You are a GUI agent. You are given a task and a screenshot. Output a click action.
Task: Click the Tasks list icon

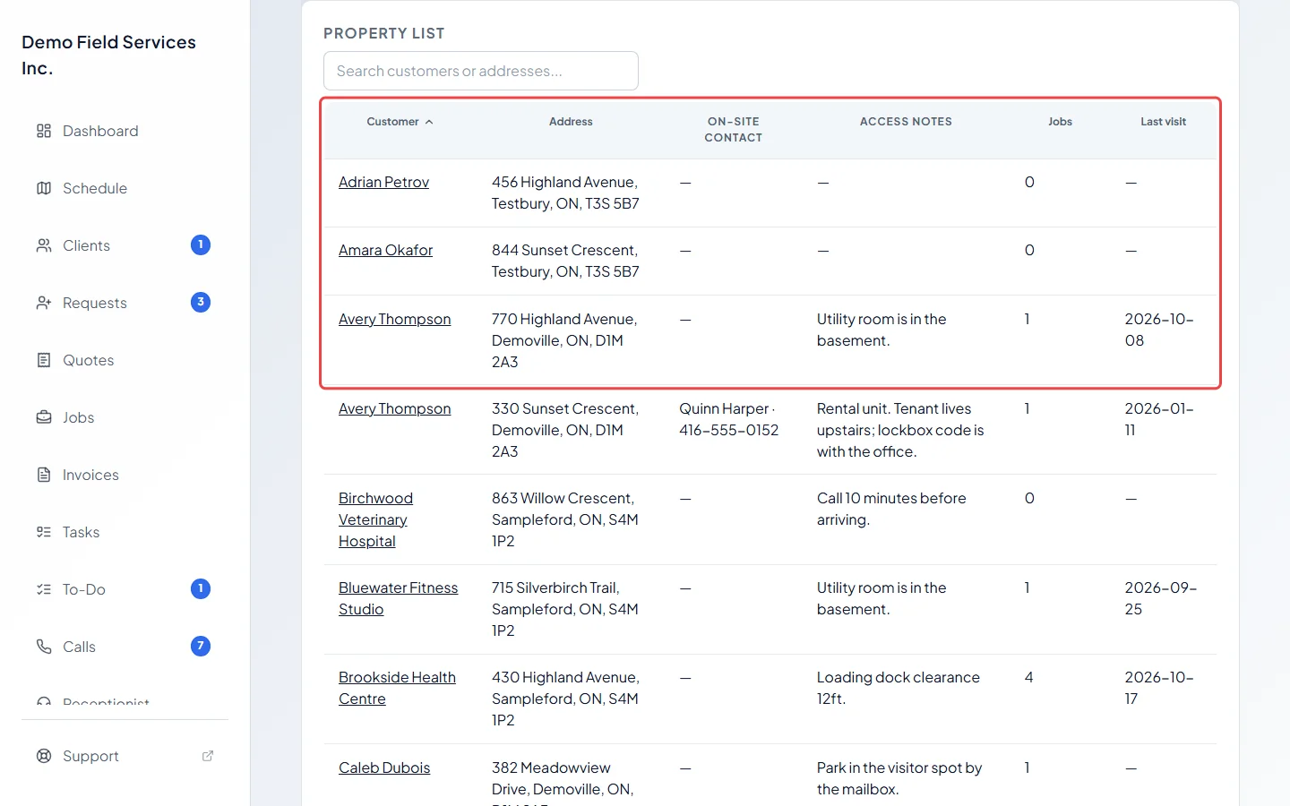pos(44,532)
